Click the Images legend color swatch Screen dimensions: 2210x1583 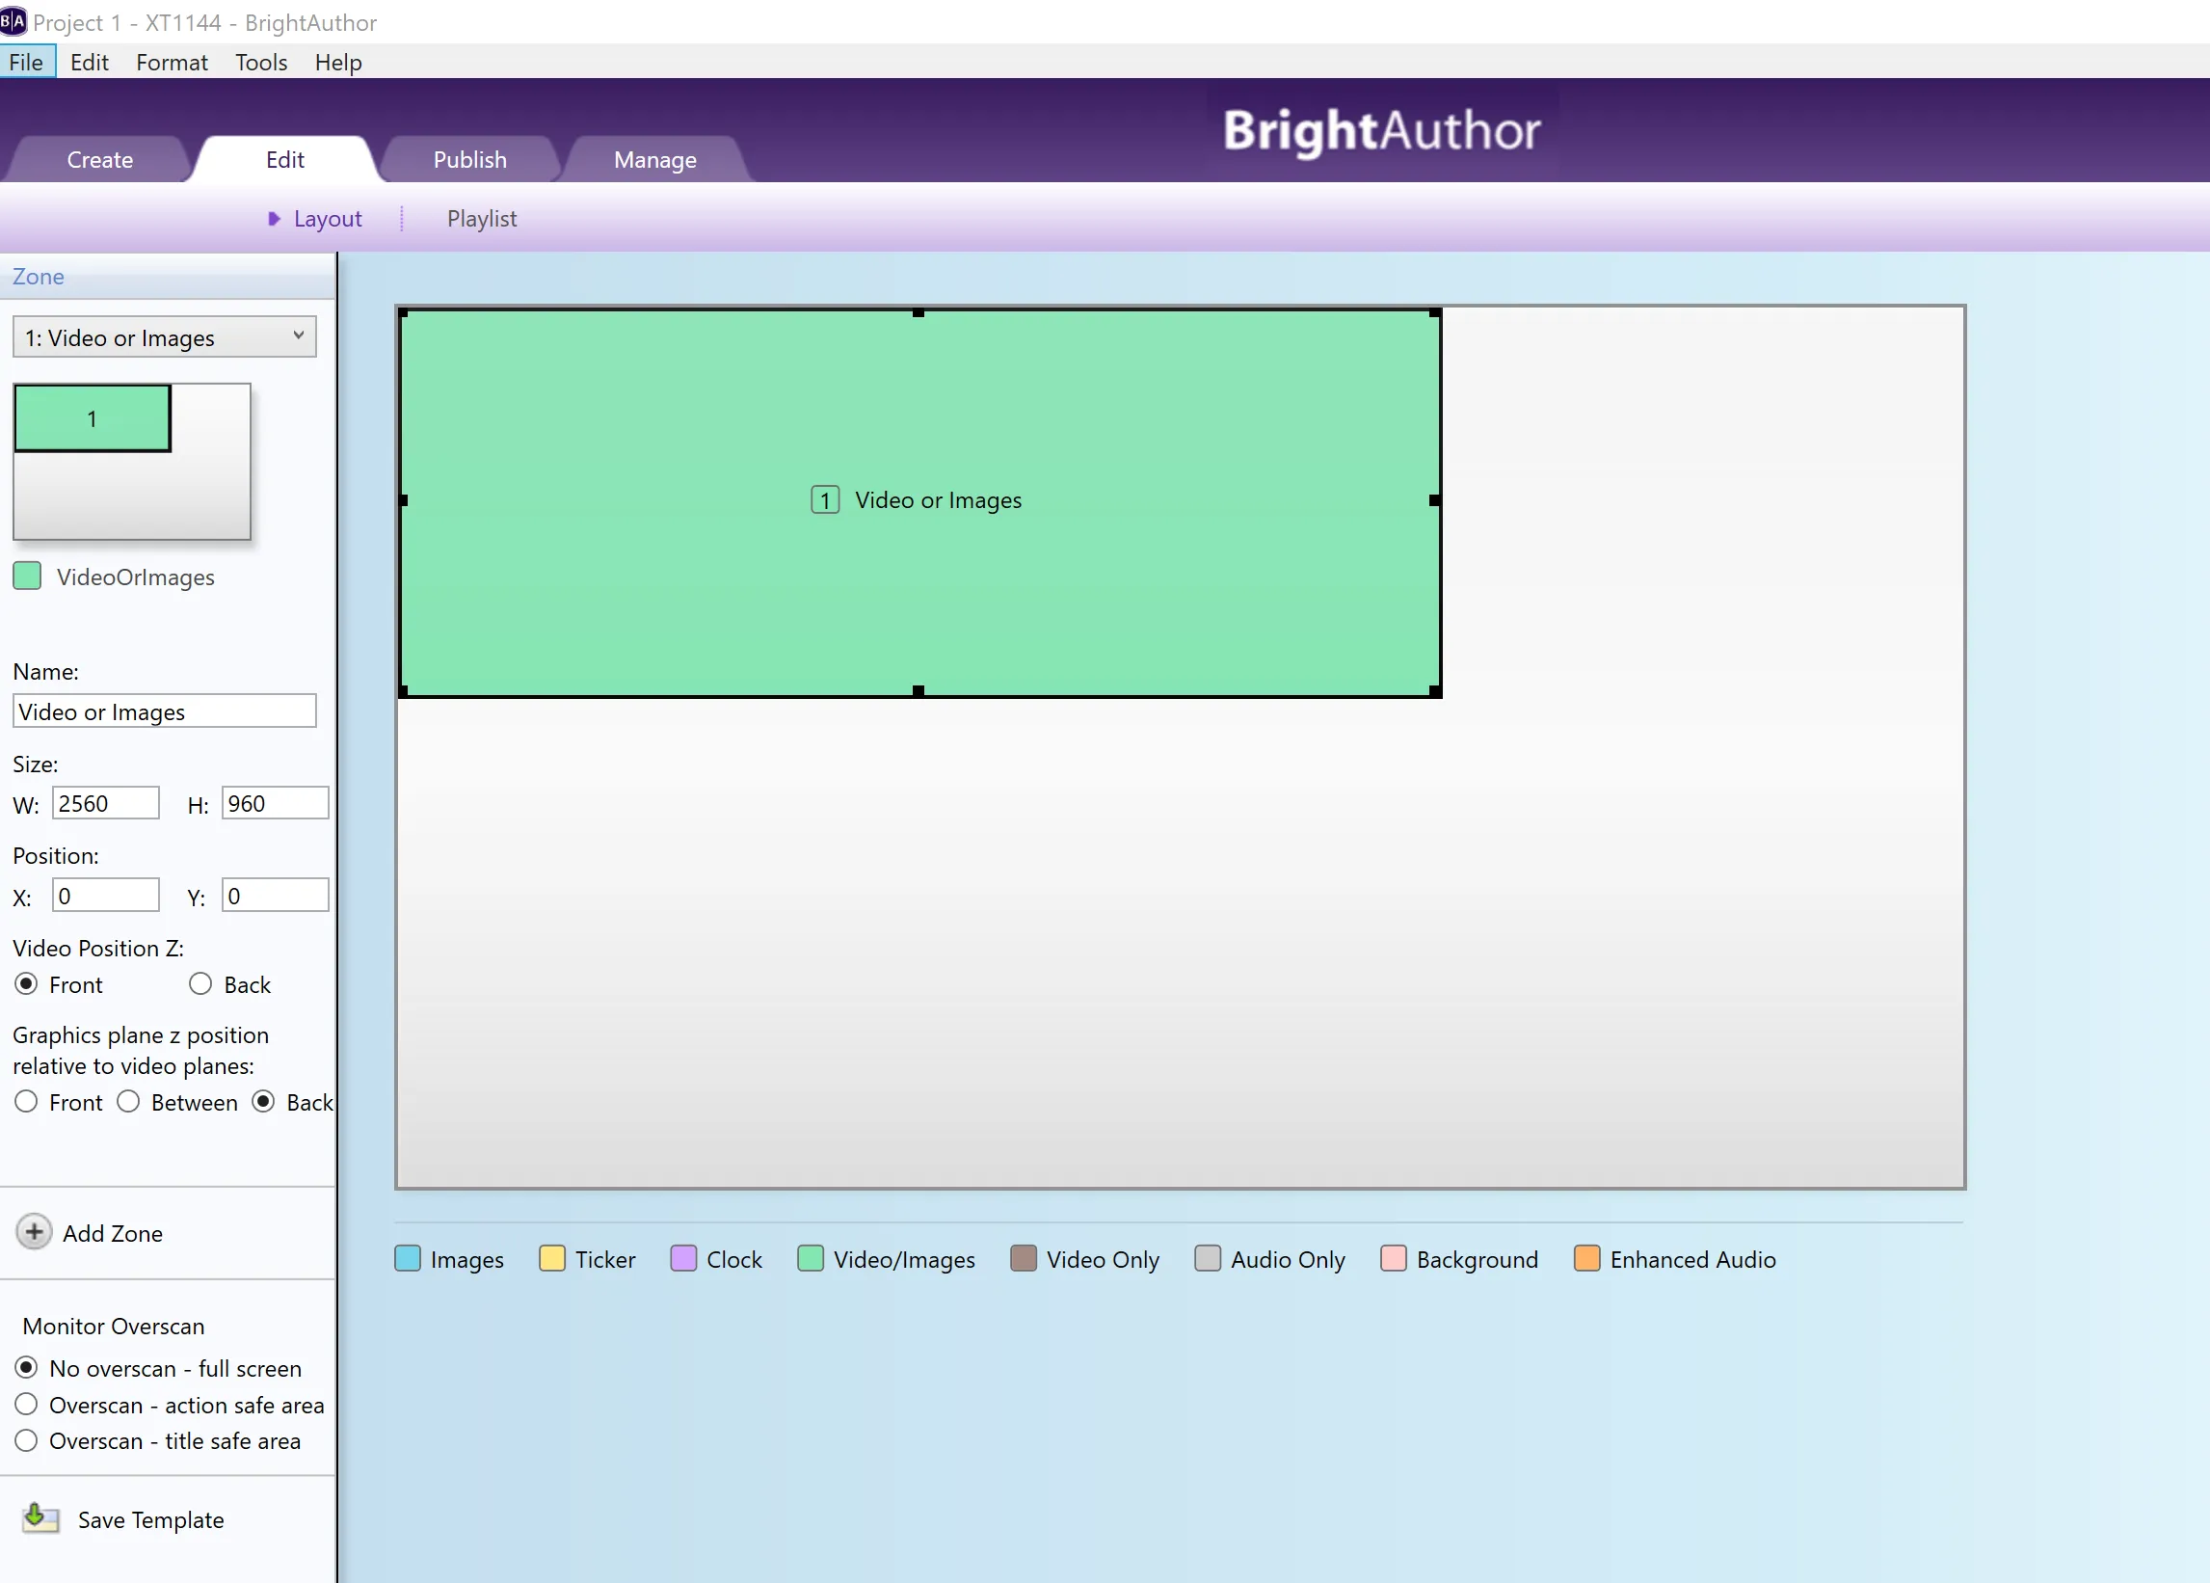[409, 1258]
